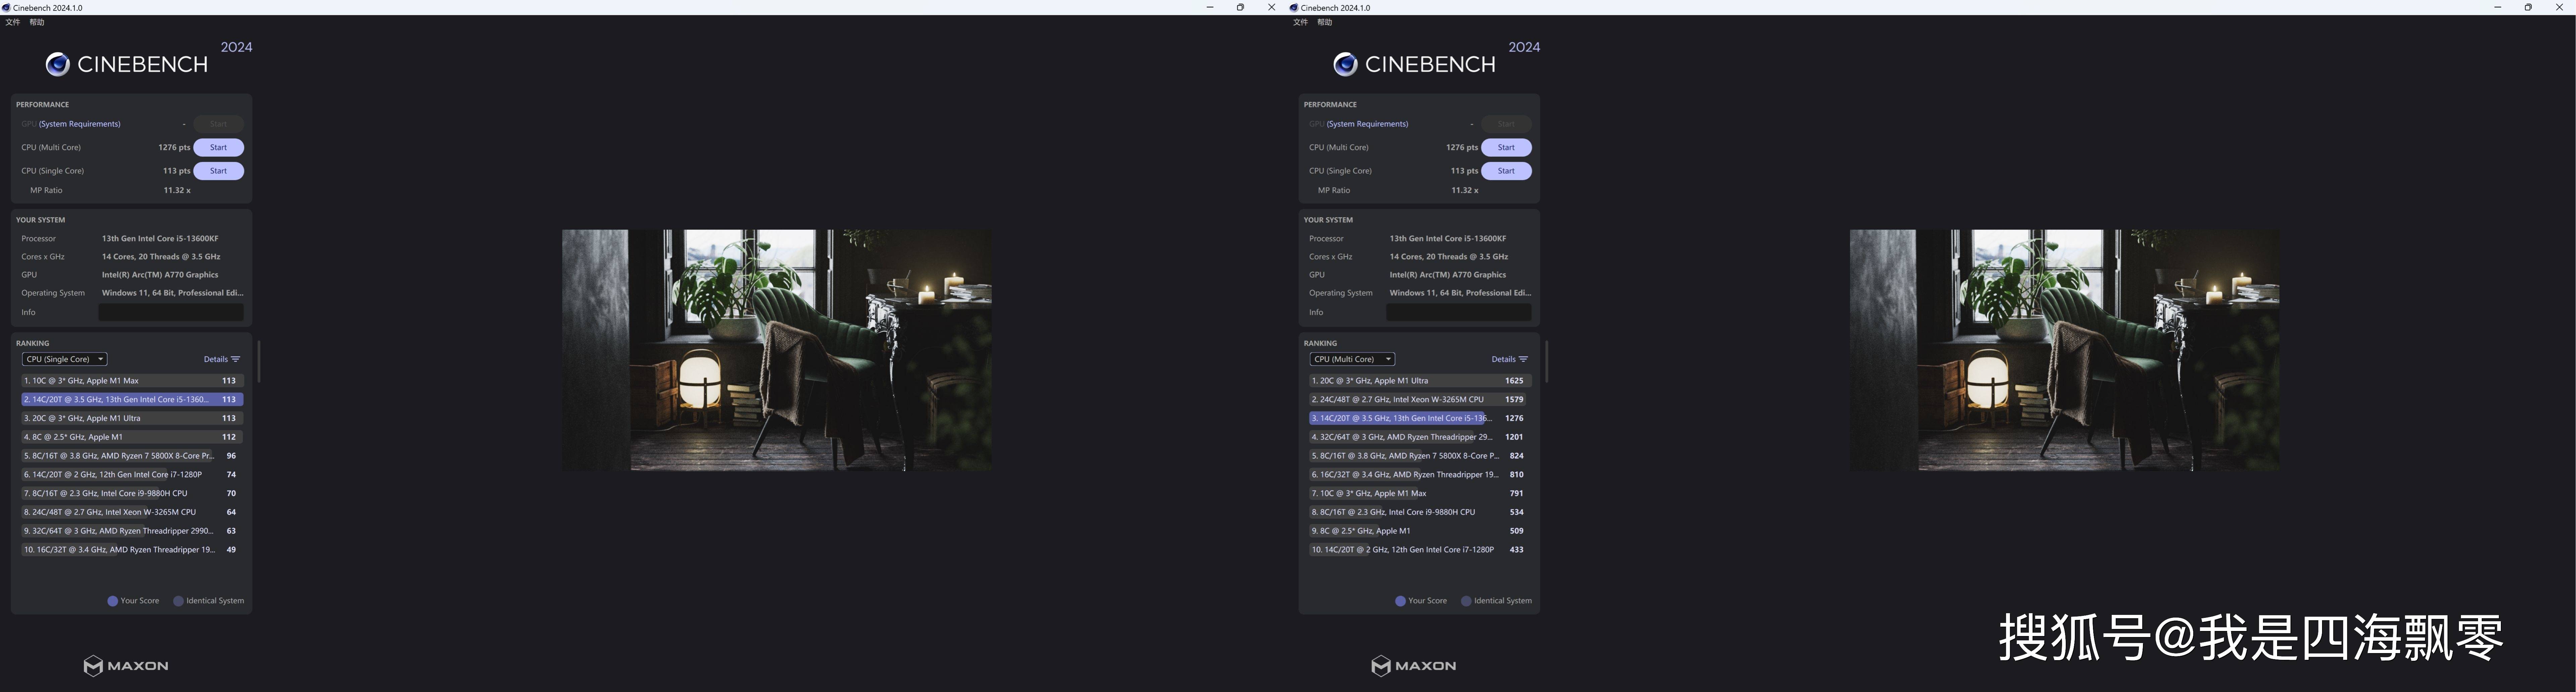Open the 帮助 menu in right Cinebench window
The height and width of the screenshot is (692, 2576).
[1325, 22]
